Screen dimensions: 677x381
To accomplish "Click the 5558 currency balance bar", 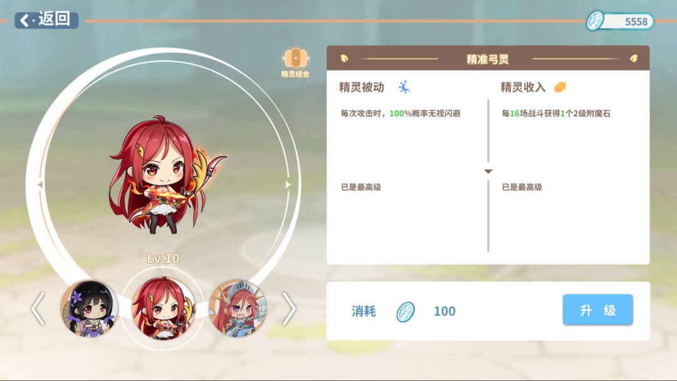I will coord(621,21).
